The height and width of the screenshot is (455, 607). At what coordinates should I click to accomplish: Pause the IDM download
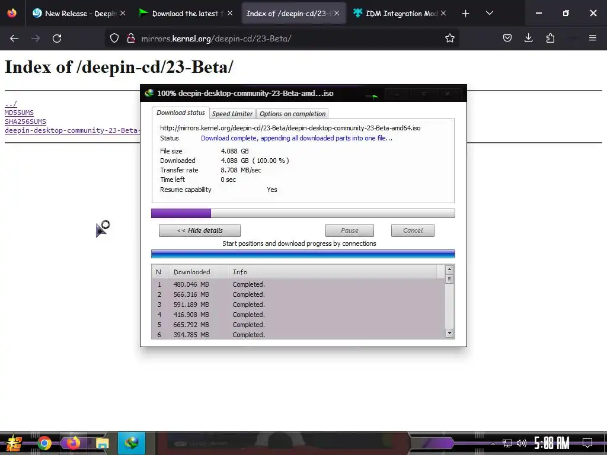(350, 230)
